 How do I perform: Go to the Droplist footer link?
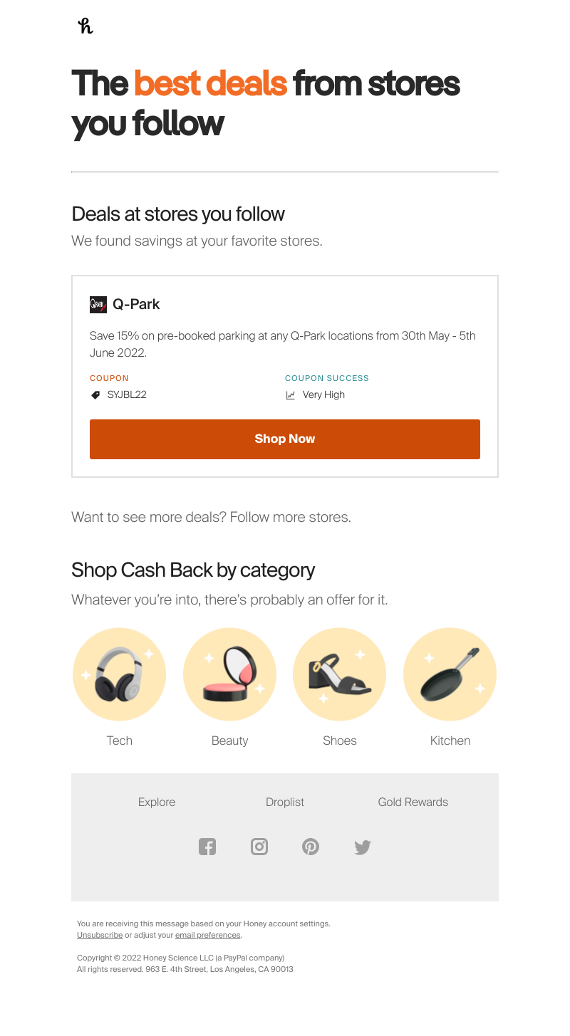[285, 802]
